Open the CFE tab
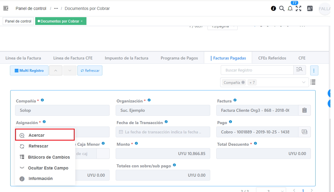The width and height of the screenshot is (334, 192). [x=302, y=58]
